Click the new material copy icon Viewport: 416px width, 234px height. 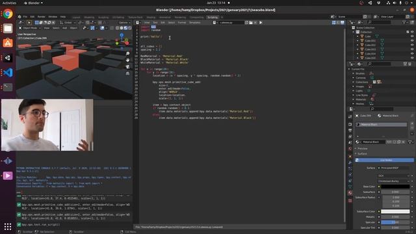click(398, 142)
